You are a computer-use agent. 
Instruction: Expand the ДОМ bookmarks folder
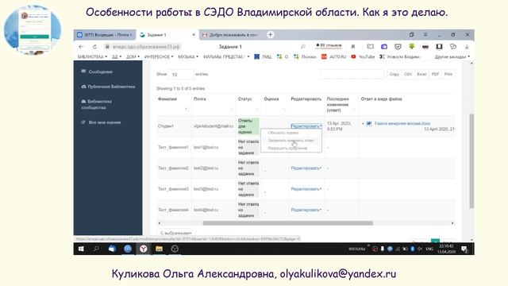pyautogui.click(x=133, y=56)
